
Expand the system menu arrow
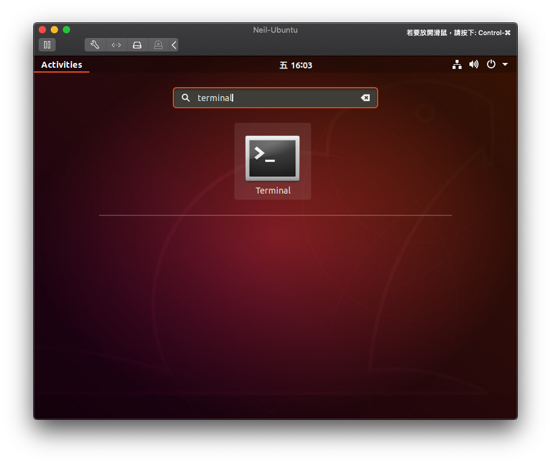click(505, 65)
